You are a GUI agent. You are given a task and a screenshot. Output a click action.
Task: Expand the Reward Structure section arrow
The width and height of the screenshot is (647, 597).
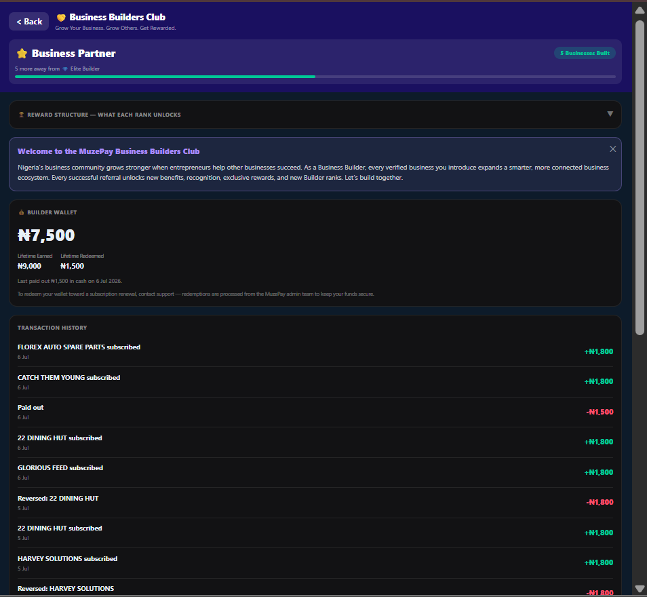[x=610, y=114]
